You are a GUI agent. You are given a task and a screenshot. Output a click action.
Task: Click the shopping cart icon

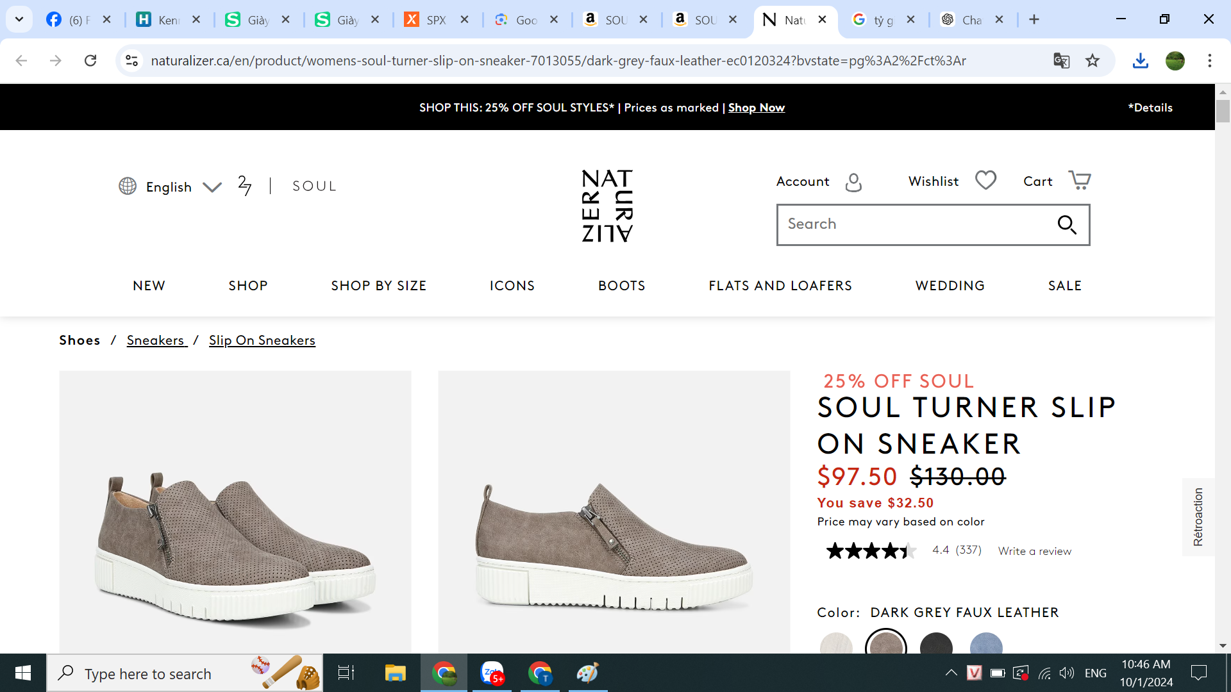click(1080, 181)
